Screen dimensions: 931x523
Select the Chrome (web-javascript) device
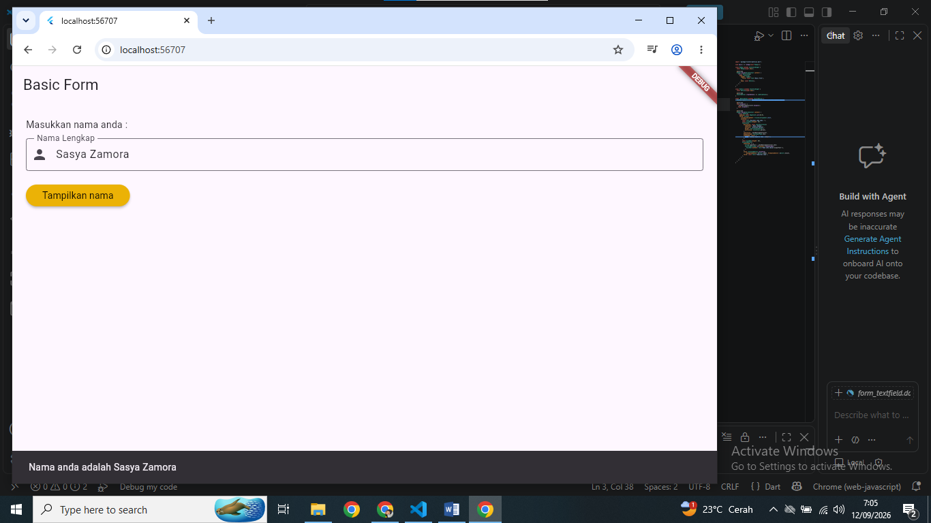pyautogui.click(x=855, y=487)
